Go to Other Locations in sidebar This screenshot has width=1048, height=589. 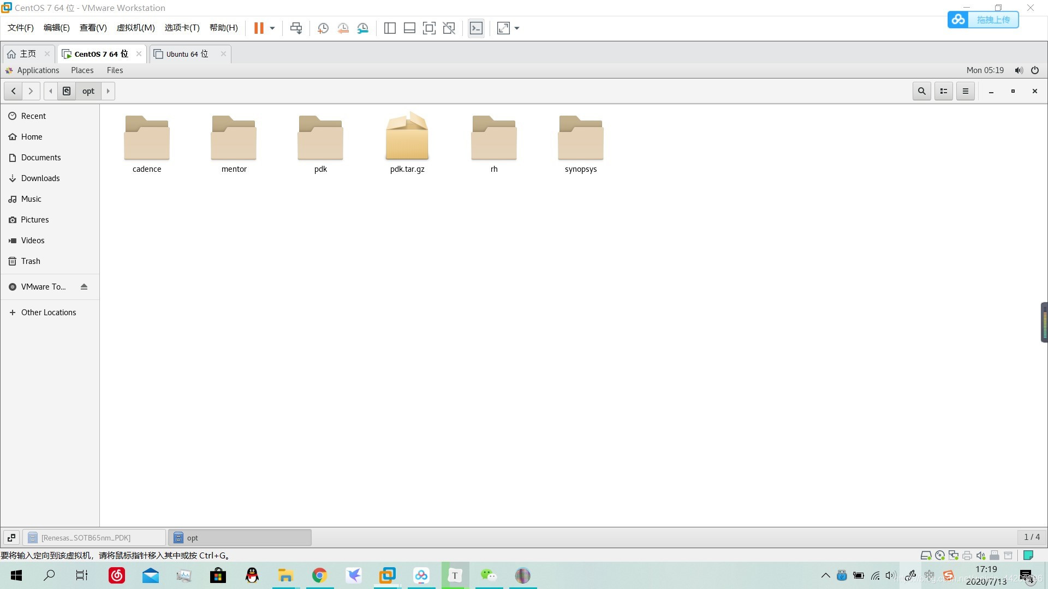coord(49,312)
